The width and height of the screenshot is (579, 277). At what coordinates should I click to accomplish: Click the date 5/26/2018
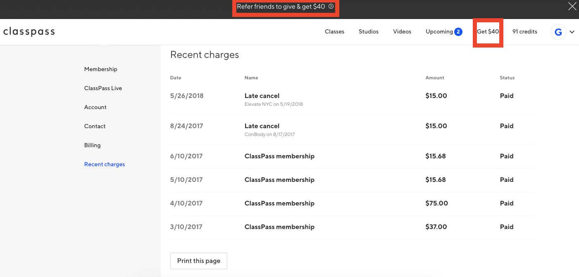tap(187, 96)
